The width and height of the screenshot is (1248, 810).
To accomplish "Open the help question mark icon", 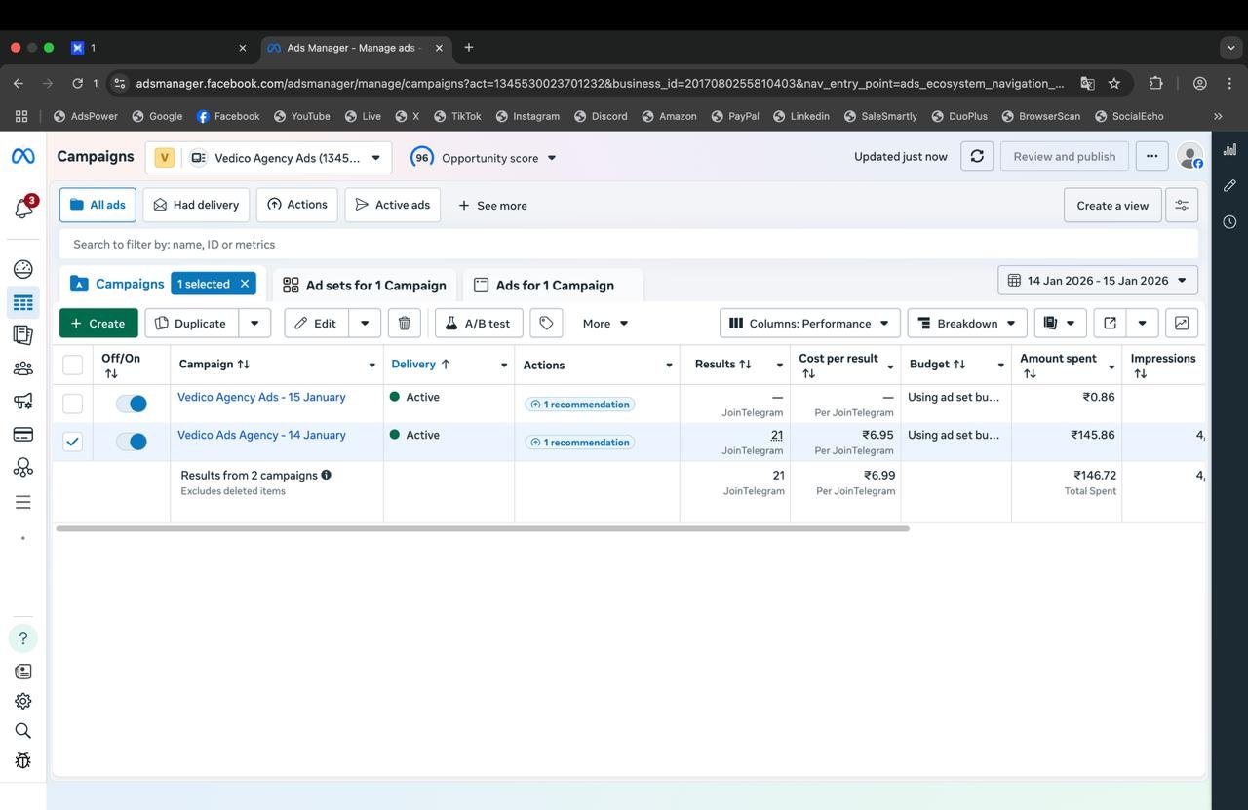I will pyautogui.click(x=23, y=638).
